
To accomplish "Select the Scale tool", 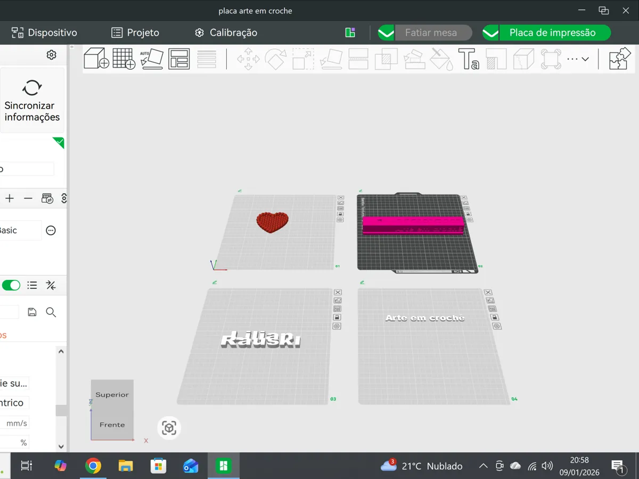I will (x=303, y=59).
